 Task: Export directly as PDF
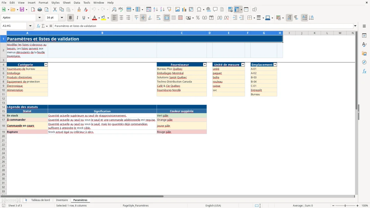coord(33,10)
